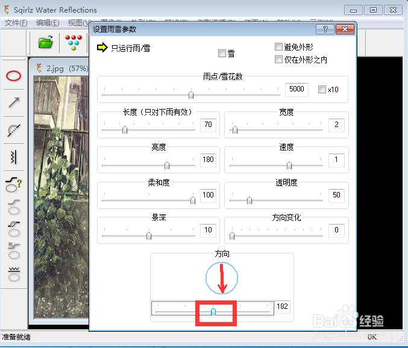Click the 亮度 brightness slider handle
408x348 pixels.
167,166
